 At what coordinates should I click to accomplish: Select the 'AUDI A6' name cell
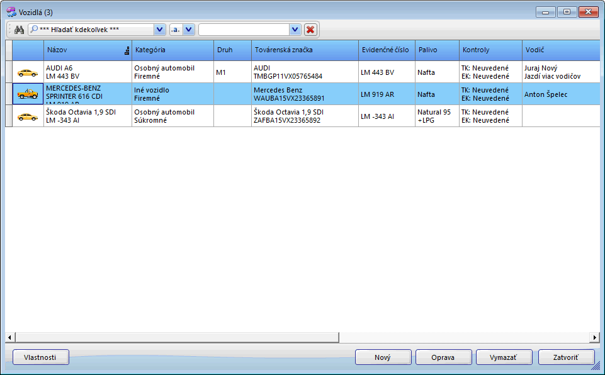pos(88,72)
